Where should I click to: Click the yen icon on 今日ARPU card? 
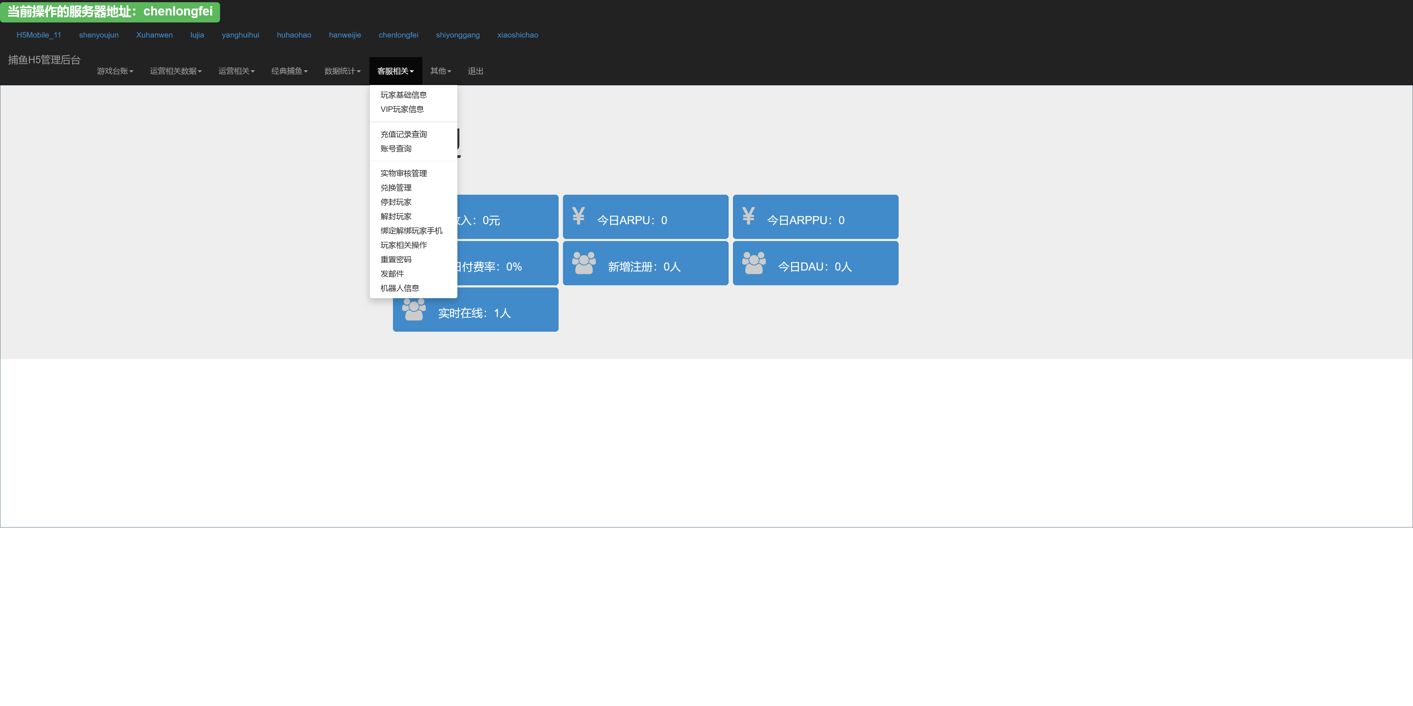click(578, 216)
